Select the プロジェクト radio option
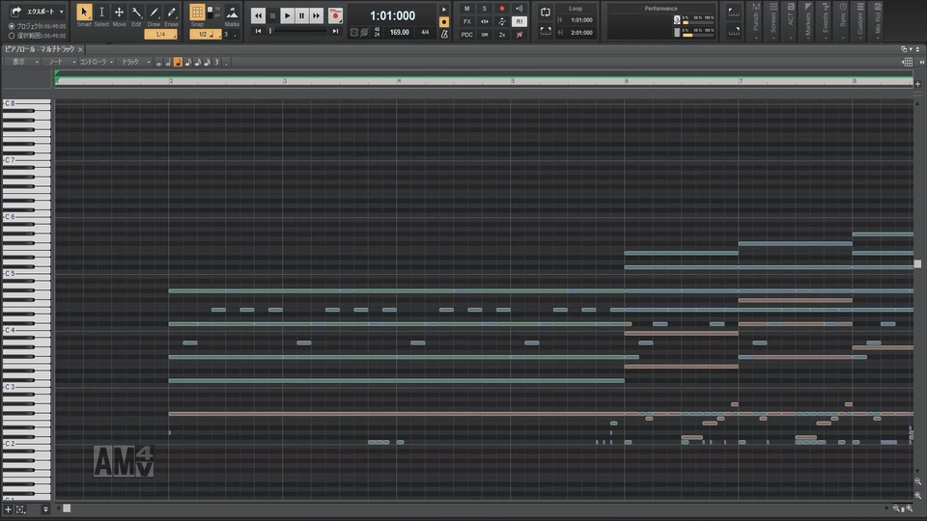The width and height of the screenshot is (927, 521). coord(11,26)
